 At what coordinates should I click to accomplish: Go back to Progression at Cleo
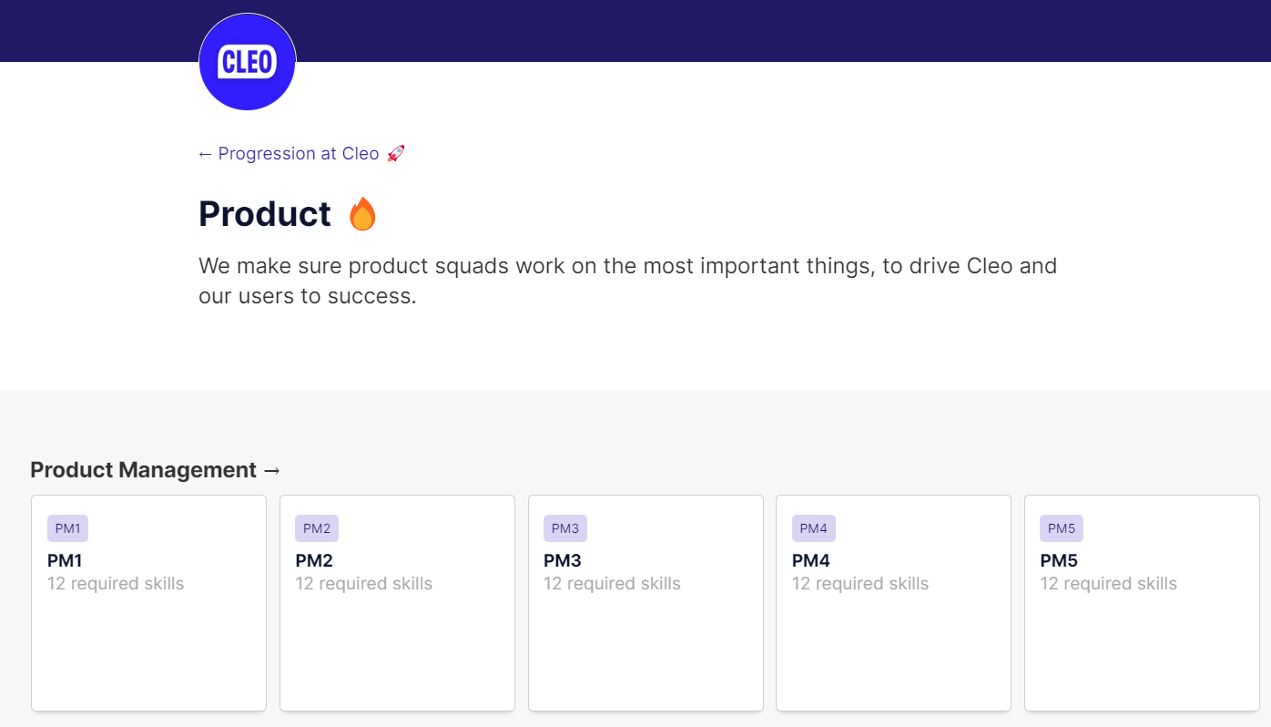[x=298, y=154]
